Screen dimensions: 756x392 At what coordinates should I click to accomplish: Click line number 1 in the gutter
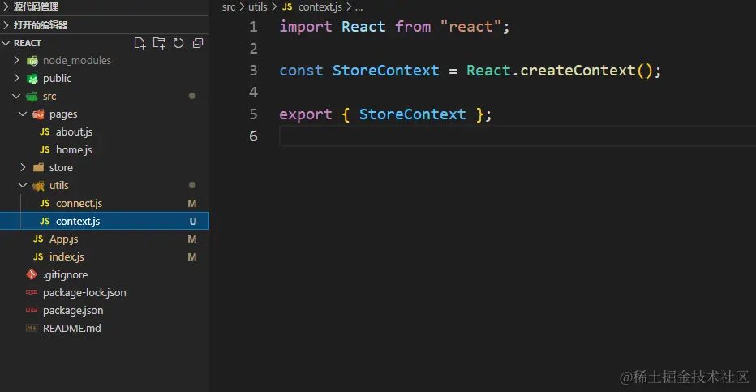(253, 27)
